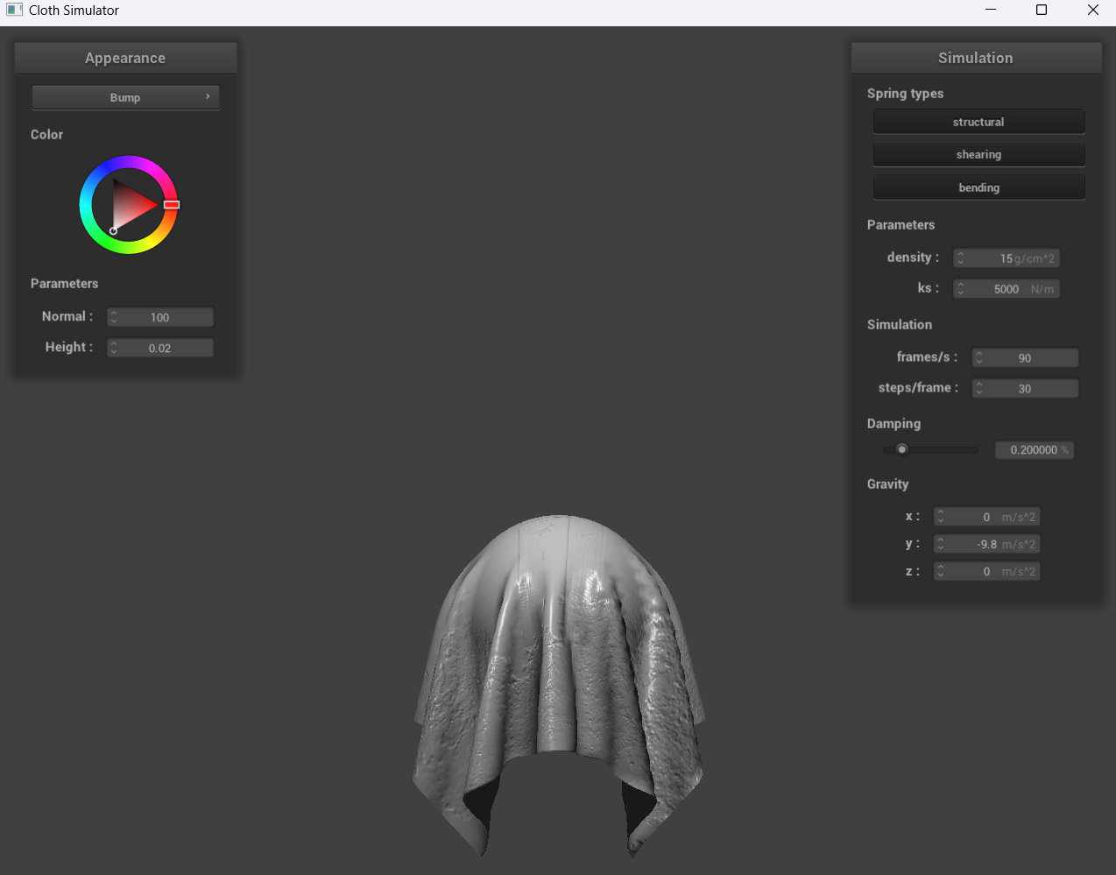Screen dimensions: 1116x875
Task: Click the density spinner arrows
Action: [961, 258]
